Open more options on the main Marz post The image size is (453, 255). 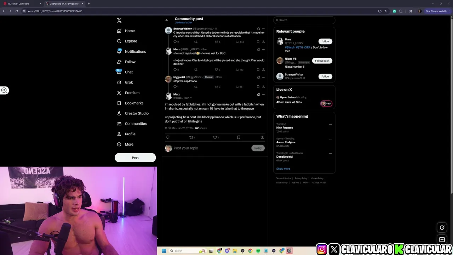click(x=263, y=95)
